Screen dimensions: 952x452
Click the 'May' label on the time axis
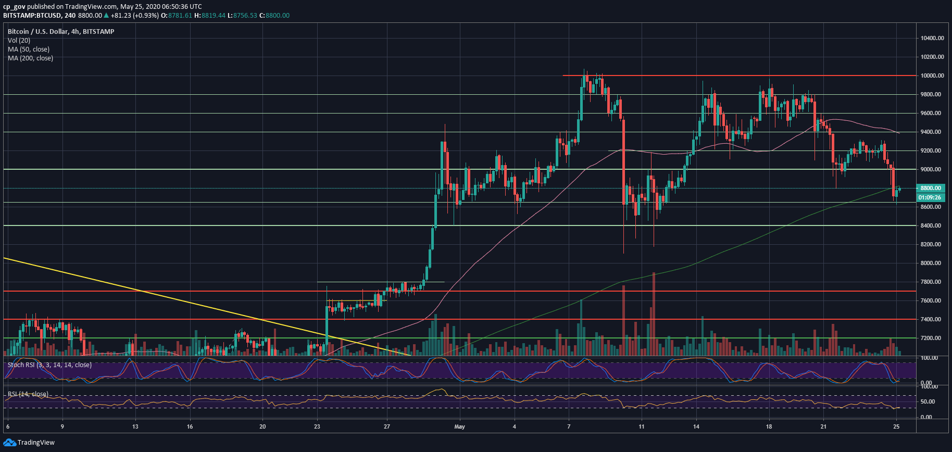pyautogui.click(x=459, y=426)
